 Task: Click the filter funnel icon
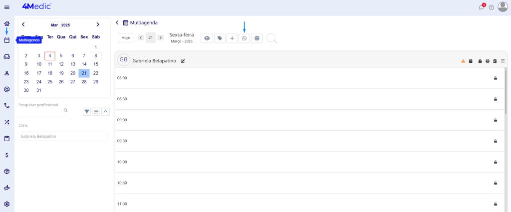click(87, 112)
